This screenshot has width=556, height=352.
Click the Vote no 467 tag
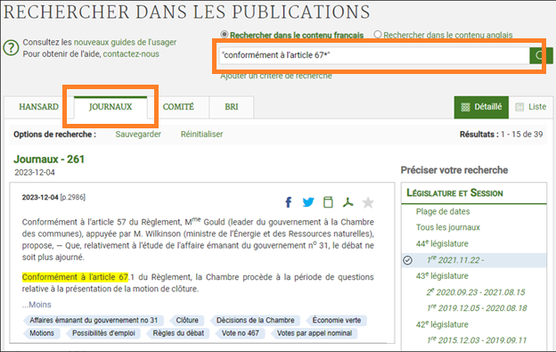tap(241, 333)
